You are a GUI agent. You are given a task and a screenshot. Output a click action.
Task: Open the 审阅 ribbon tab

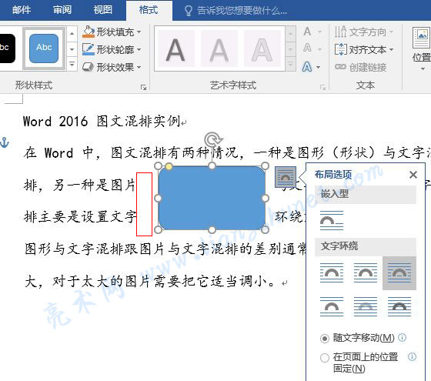coord(62,10)
